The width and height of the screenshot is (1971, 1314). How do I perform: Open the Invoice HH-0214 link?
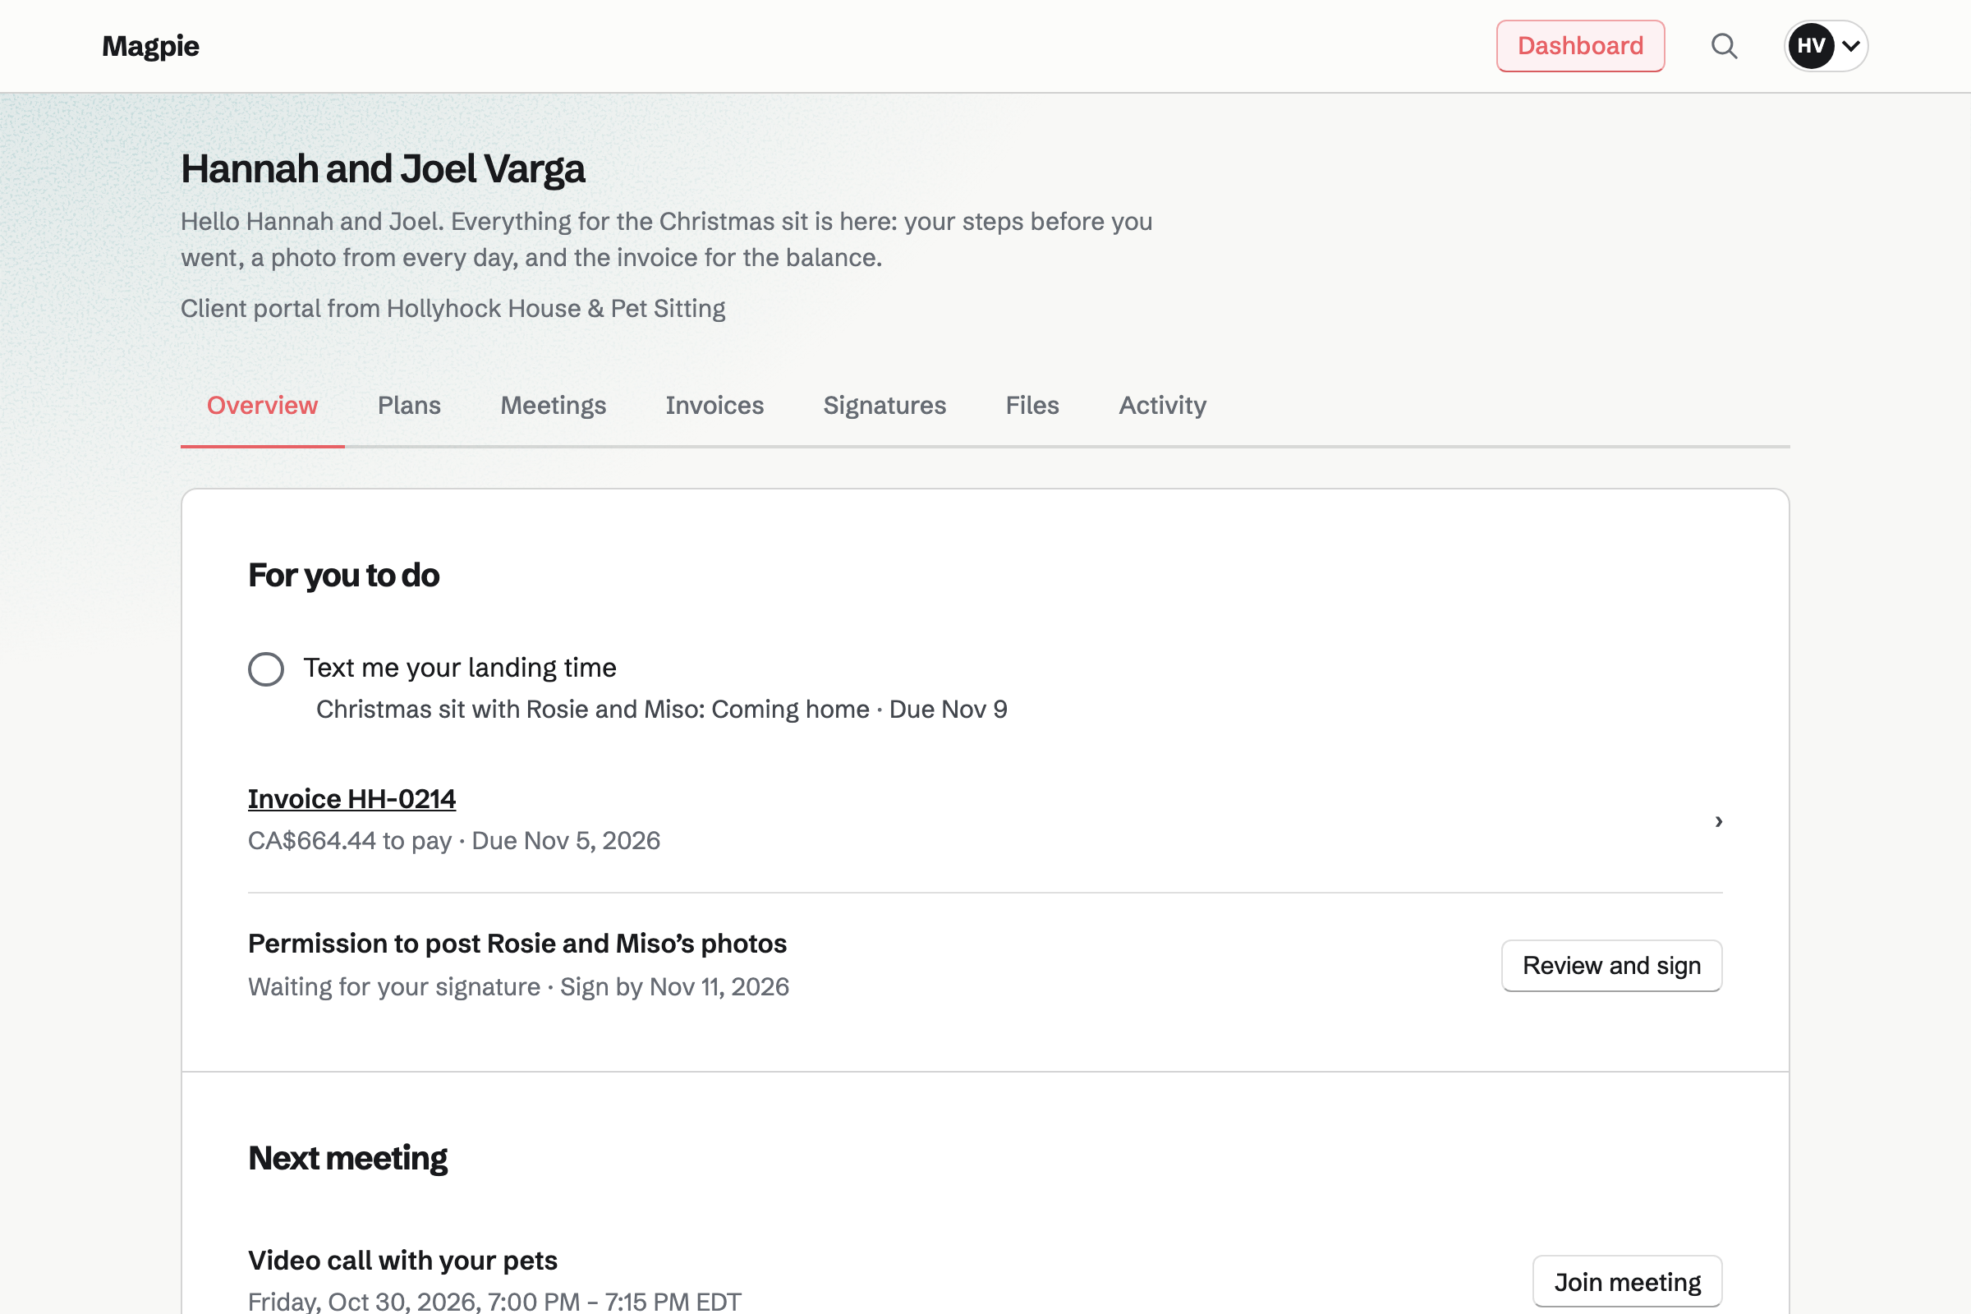pos(351,798)
